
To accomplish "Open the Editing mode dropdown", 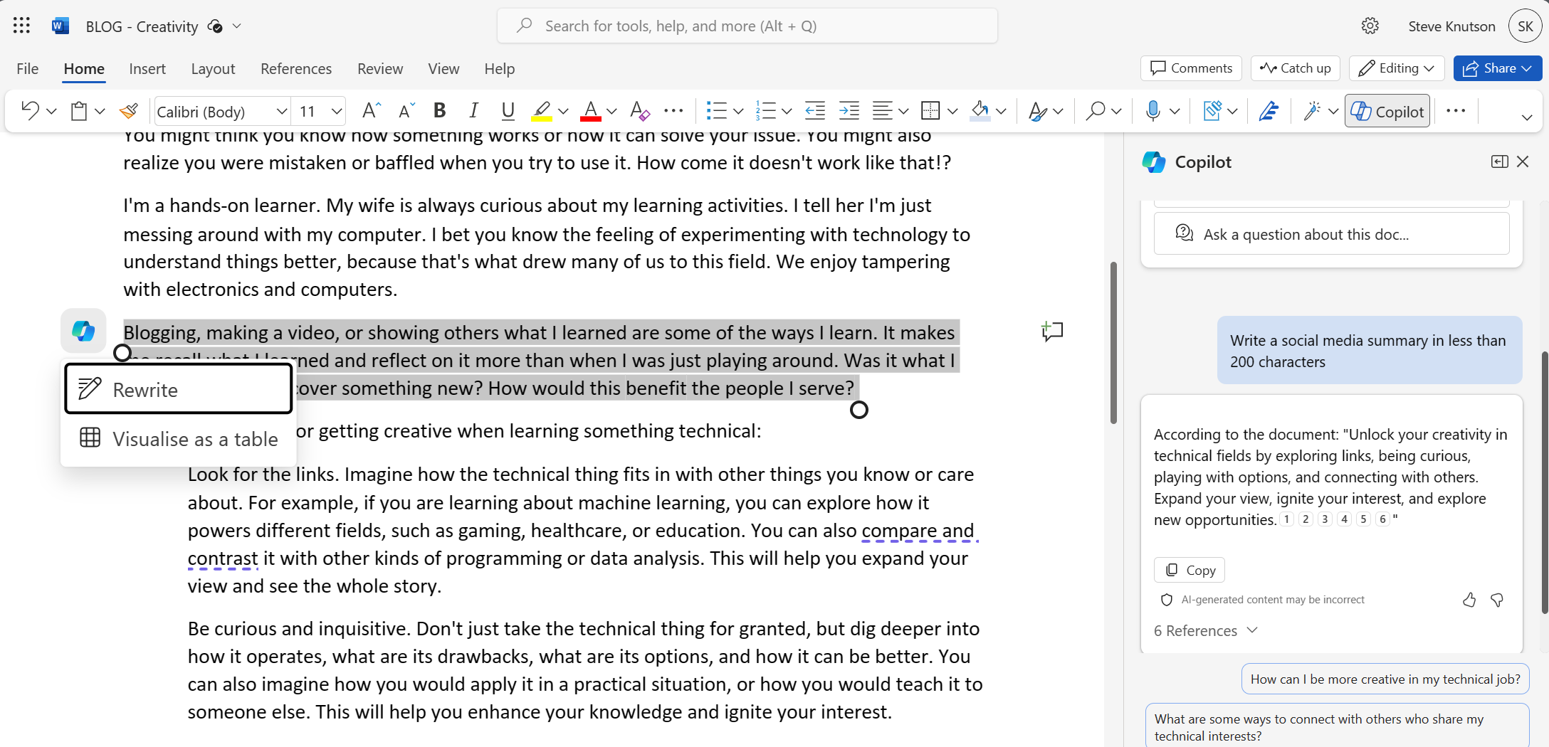I will point(1396,68).
